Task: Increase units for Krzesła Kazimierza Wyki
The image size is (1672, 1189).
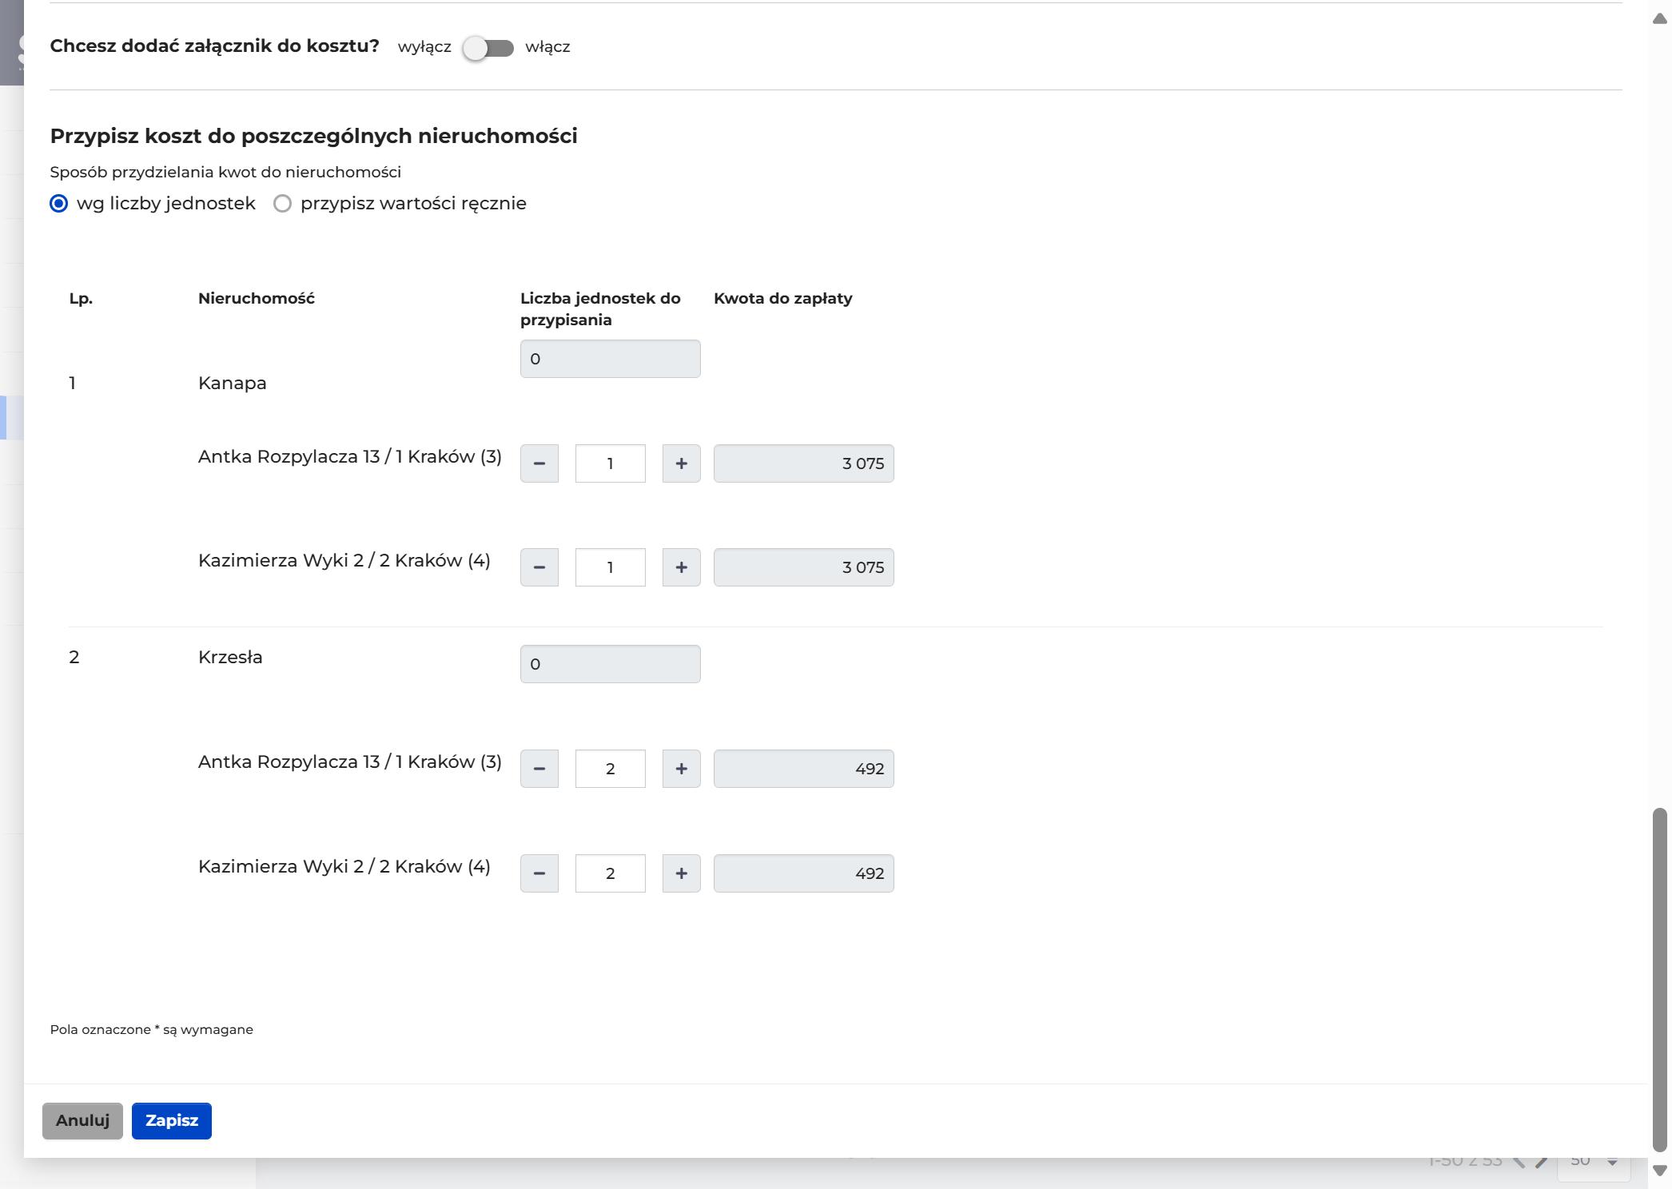Action: tap(682, 873)
